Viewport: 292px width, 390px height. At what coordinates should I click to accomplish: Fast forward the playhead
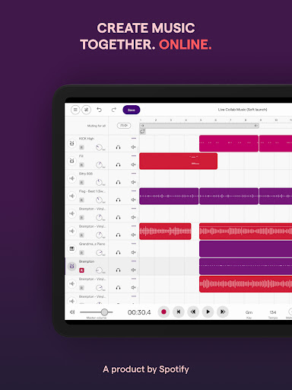223,312
